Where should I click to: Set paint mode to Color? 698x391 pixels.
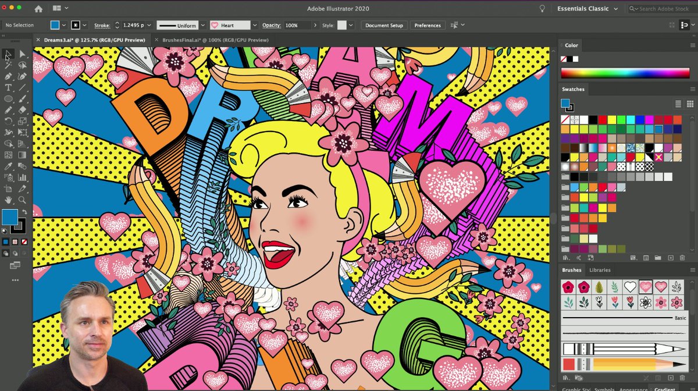pos(6,241)
